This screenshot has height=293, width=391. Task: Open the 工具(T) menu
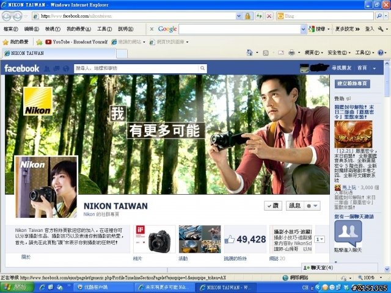point(104,29)
